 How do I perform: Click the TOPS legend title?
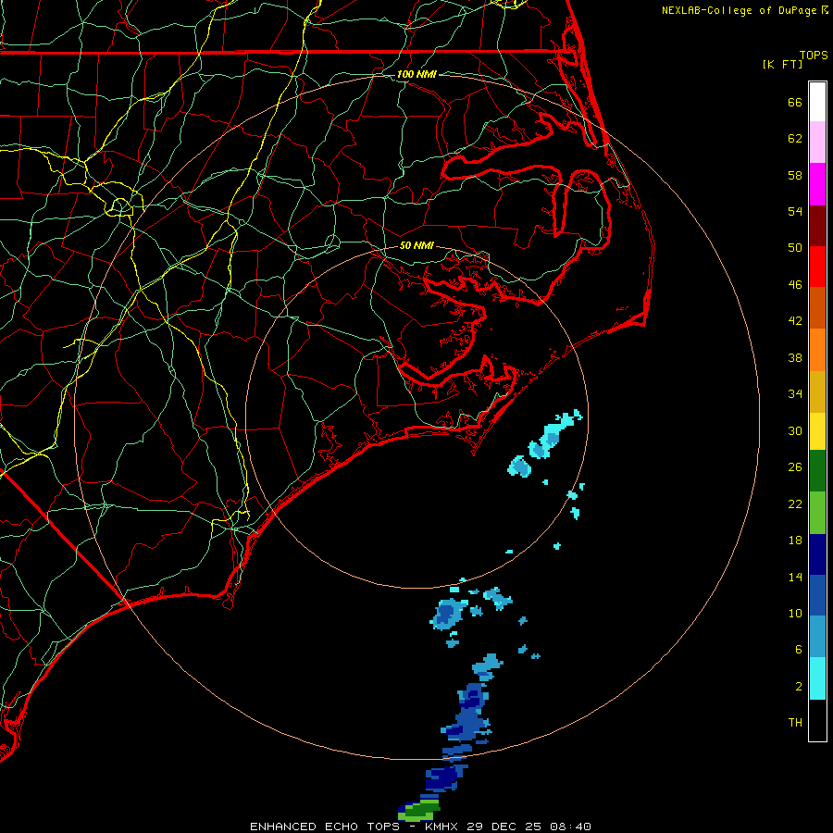click(x=814, y=56)
